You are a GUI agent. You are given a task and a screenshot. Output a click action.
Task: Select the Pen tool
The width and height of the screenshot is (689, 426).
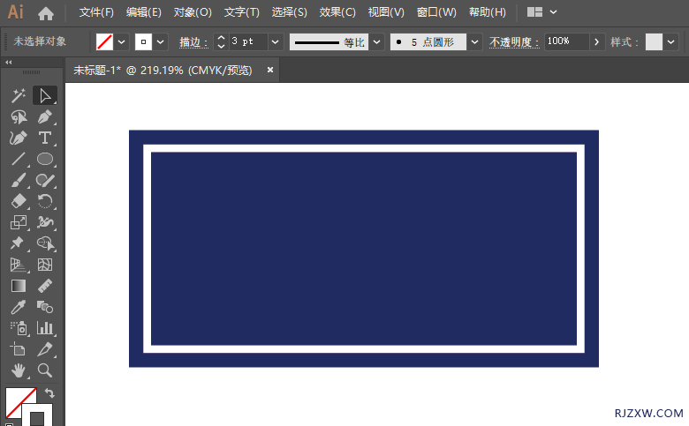click(x=45, y=117)
